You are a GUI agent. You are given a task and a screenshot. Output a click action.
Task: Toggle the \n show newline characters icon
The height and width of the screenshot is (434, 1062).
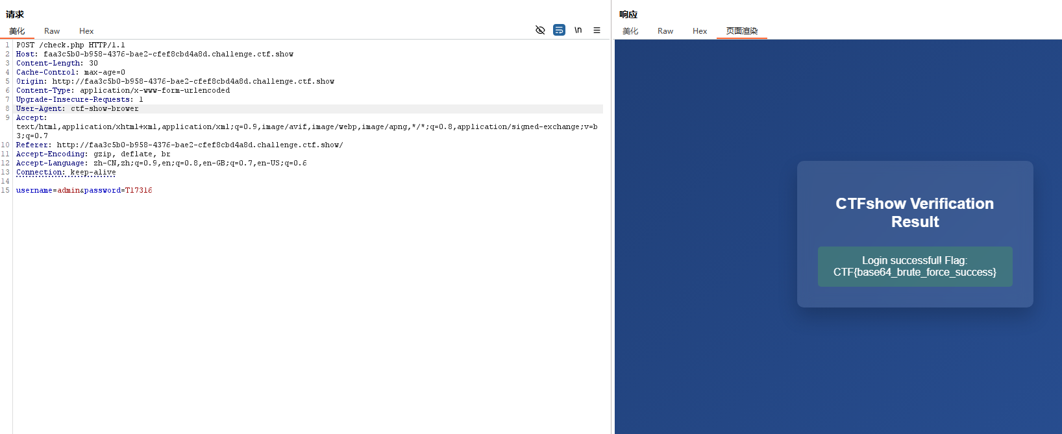[578, 30]
